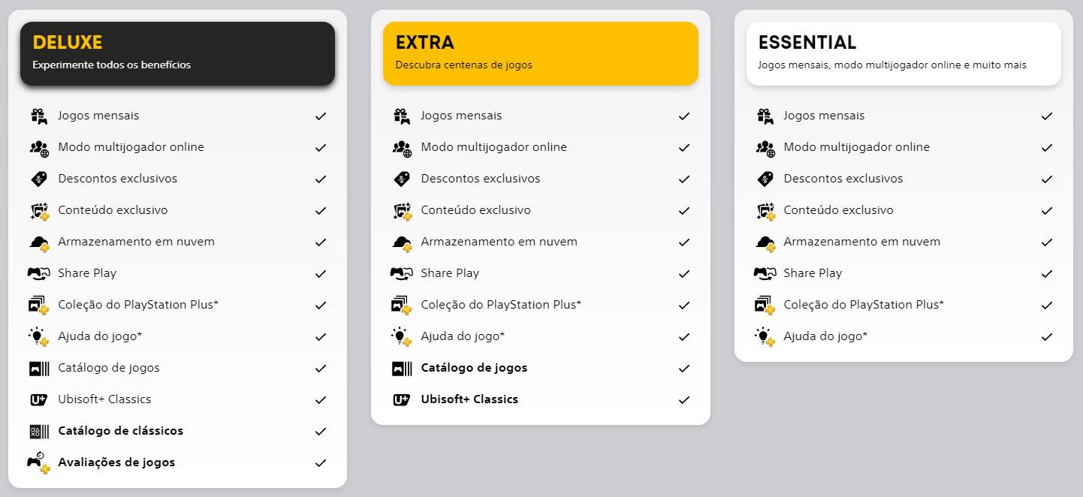Click the Avaliações de jogos controller icon

[39, 462]
